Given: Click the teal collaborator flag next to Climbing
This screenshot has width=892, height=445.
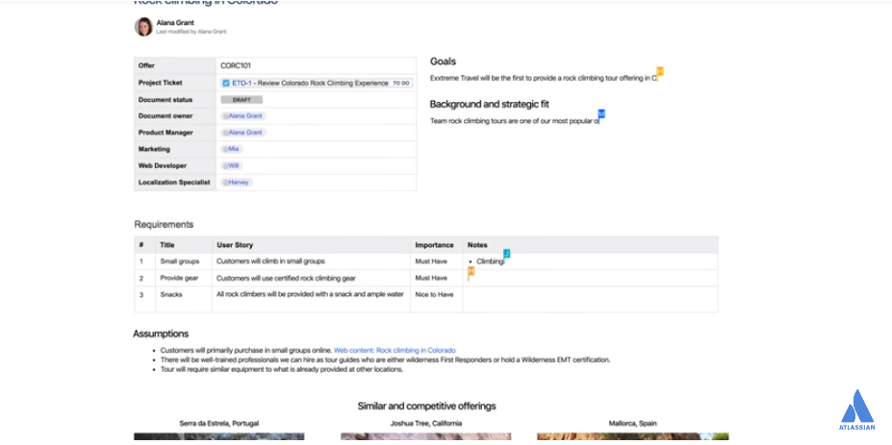Looking at the screenshot, I should pyautogui.click(x=507, y=254).
